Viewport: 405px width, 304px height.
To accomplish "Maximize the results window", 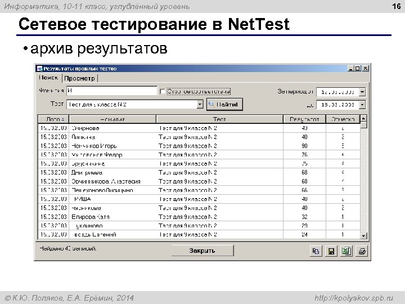I will tap(358, 69).
